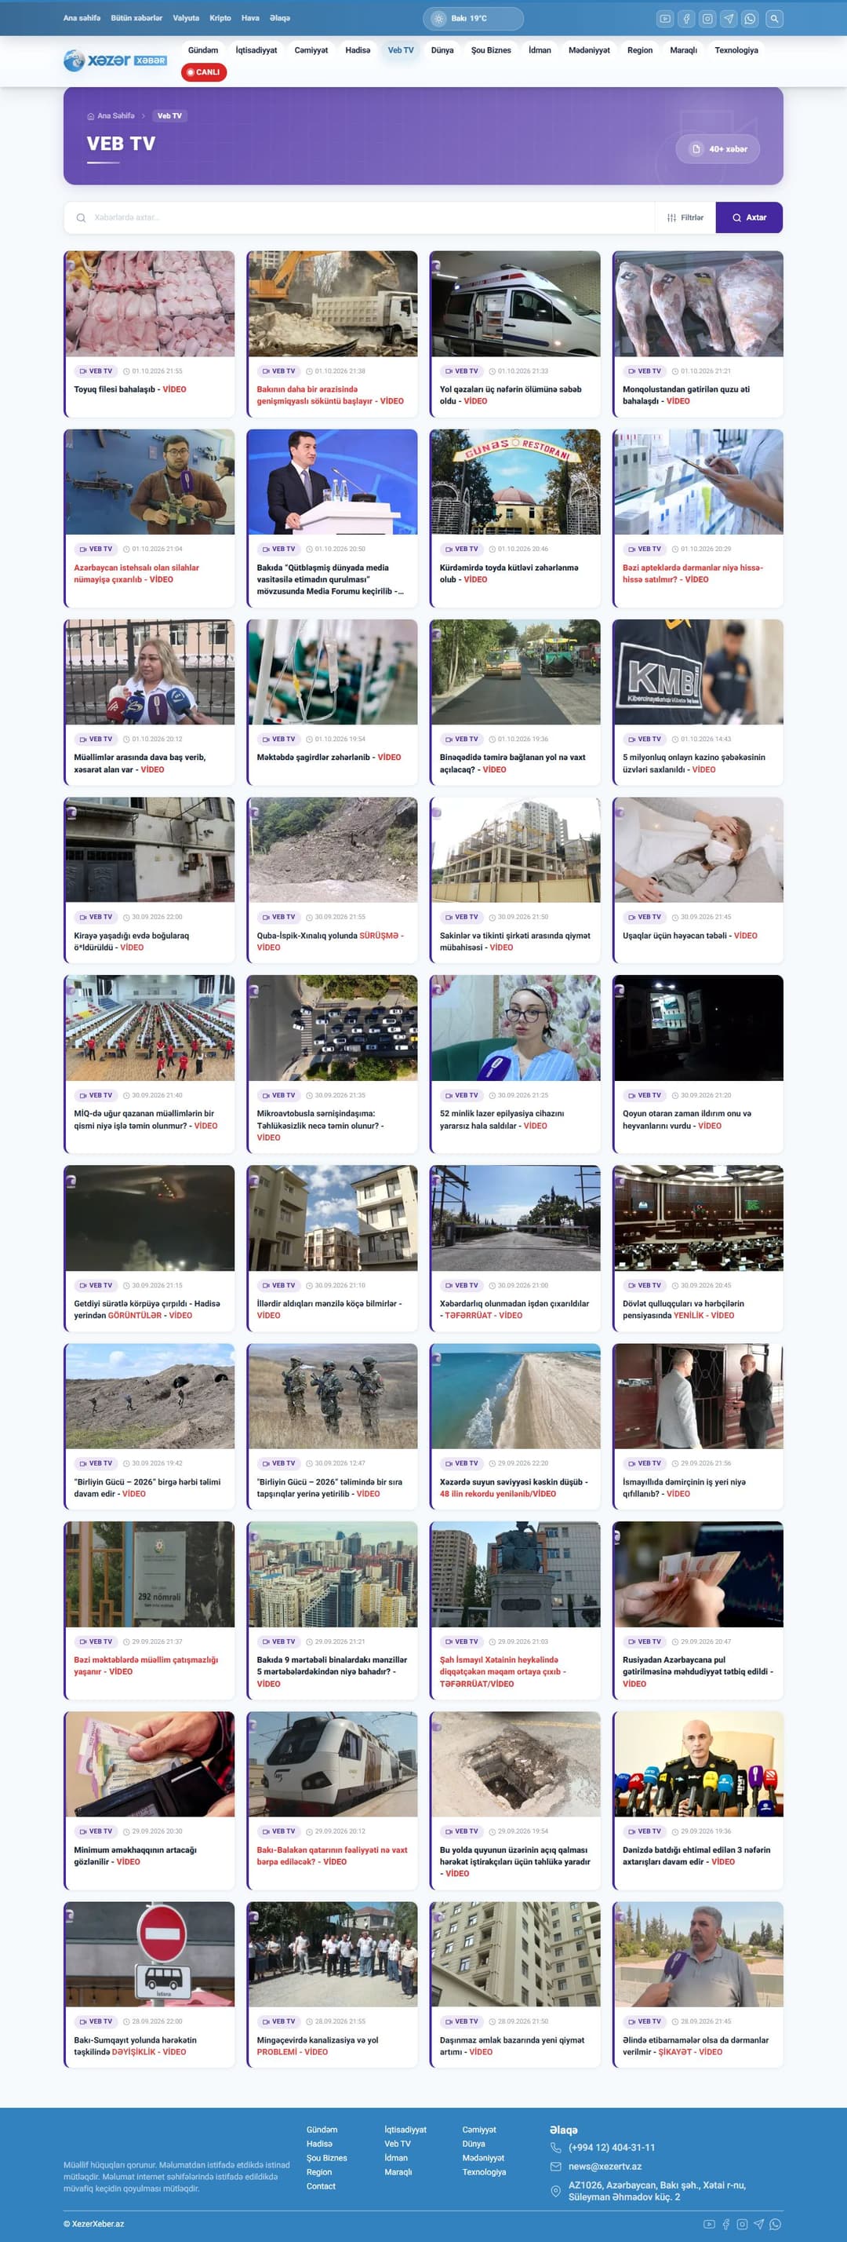
Task: Open the WhatsApp icon in top bar
Action: click(x=750, y=18)
